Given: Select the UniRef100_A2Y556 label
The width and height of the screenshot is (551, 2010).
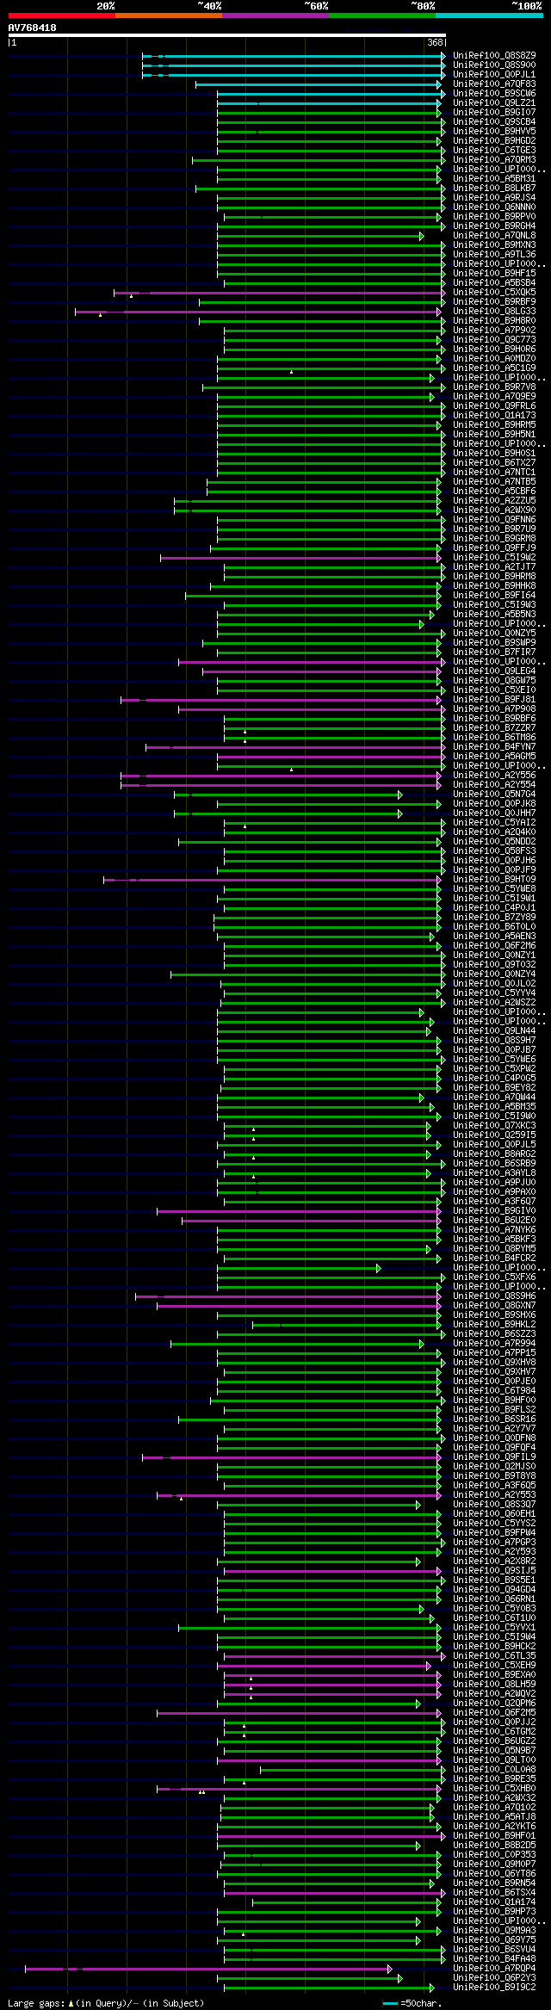Looking at the screenshot, I should [494, 775].
